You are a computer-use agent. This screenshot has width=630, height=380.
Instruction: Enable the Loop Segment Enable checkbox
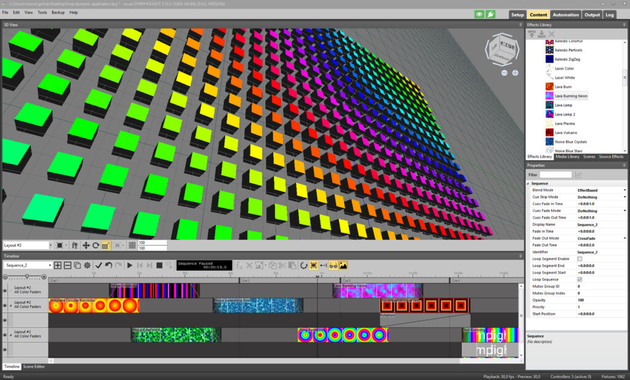pos(580,259)
